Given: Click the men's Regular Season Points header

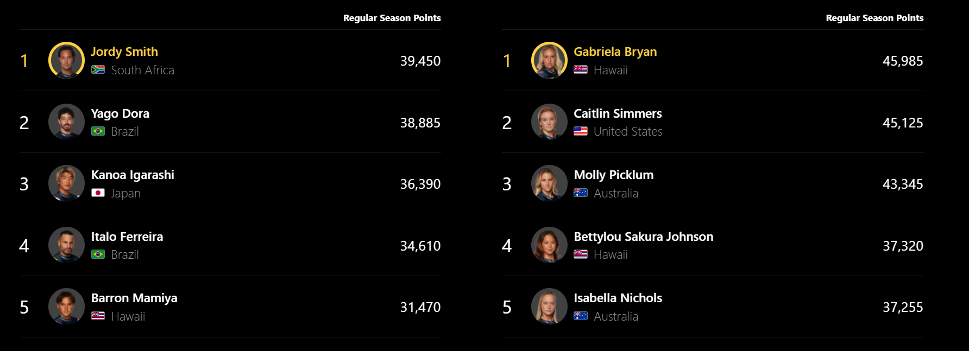Looking at the screenshot, I should tap(392, 18).
